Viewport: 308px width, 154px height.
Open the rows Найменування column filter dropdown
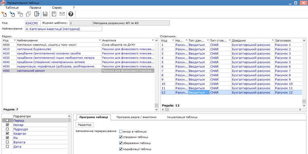point(100,40)
